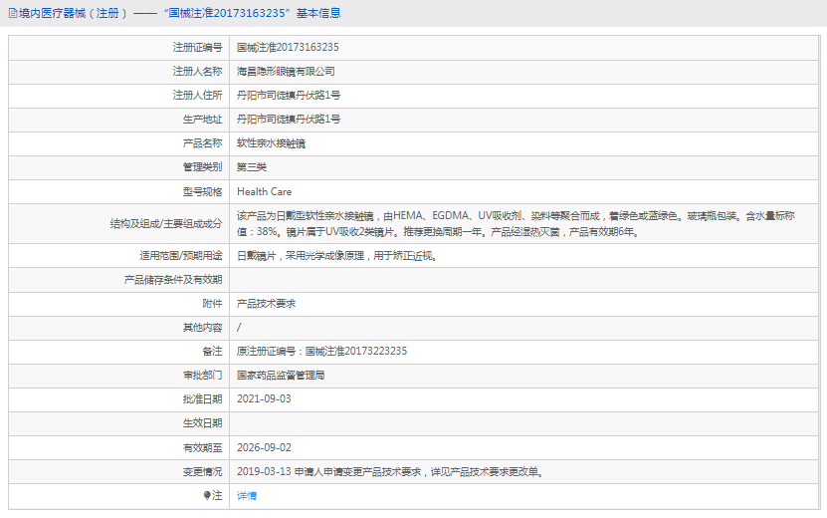Click the 审批部门 label
Viewport: 827px width, 518px height.
[x=203, y=376]
